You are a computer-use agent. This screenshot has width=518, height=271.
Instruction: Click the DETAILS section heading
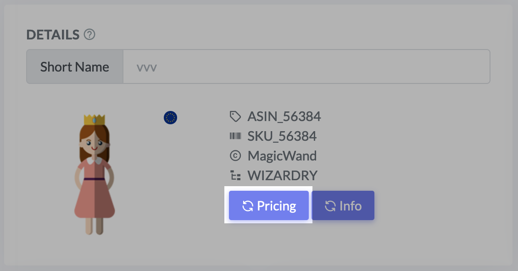(x=53, y=35)
